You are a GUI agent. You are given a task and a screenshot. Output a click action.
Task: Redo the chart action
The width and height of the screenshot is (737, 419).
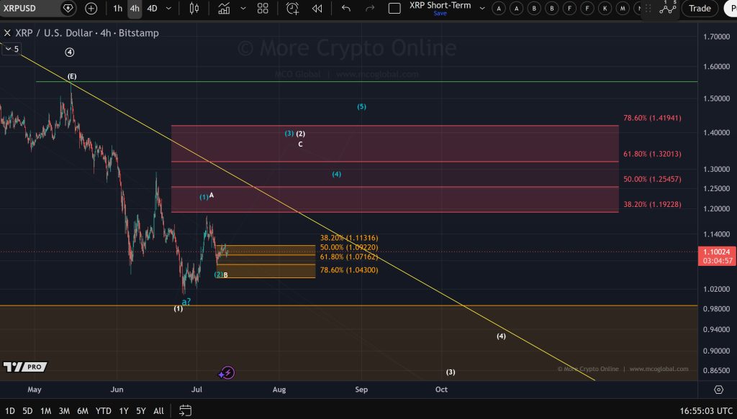[370, 9]
